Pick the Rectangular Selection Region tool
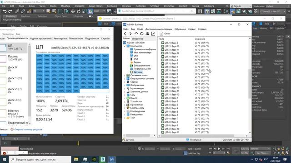This screenshot has width=291, height=163. pyautogui.click(x=60, y=11)
